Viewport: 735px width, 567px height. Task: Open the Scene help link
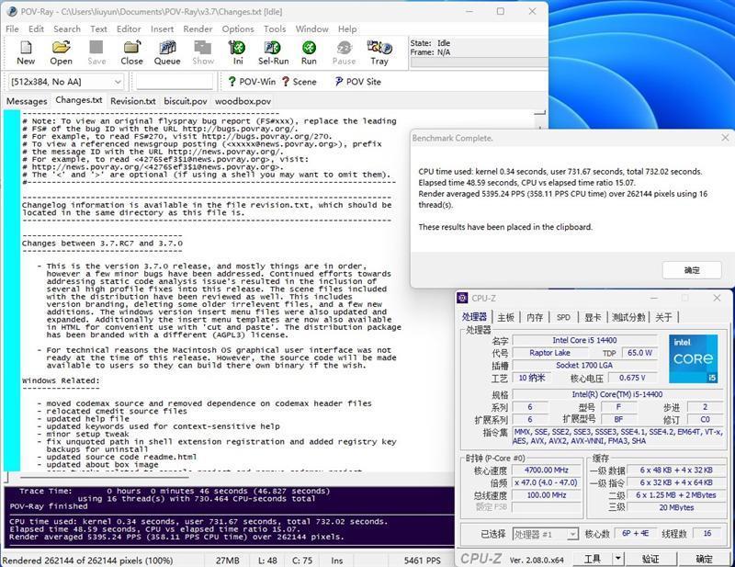(x=300, y=82)
